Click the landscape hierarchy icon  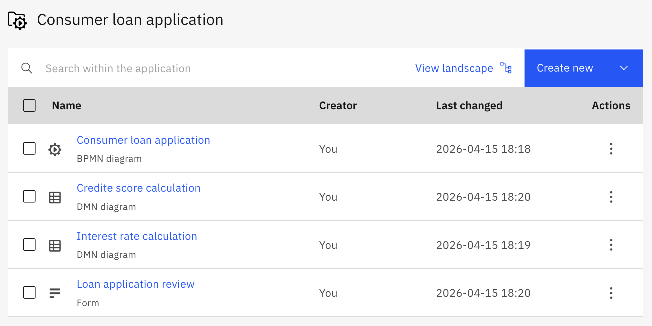[506, 68]
